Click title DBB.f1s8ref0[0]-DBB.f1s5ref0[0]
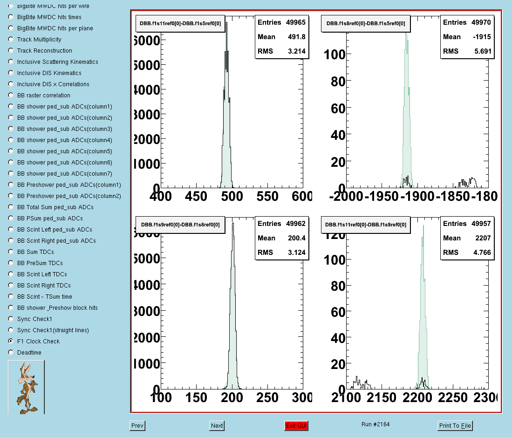Image resolution: width=512 pixels, height=437 pixels. click(x=366, y=23)
